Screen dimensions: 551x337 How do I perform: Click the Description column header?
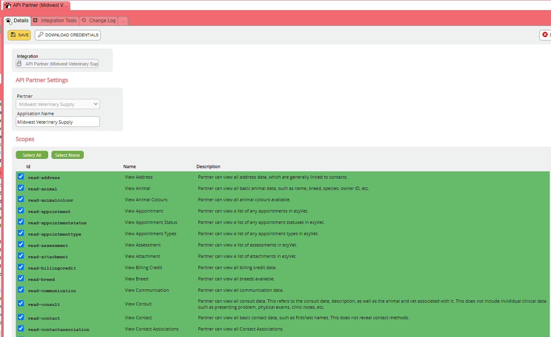tap(208, 166)
